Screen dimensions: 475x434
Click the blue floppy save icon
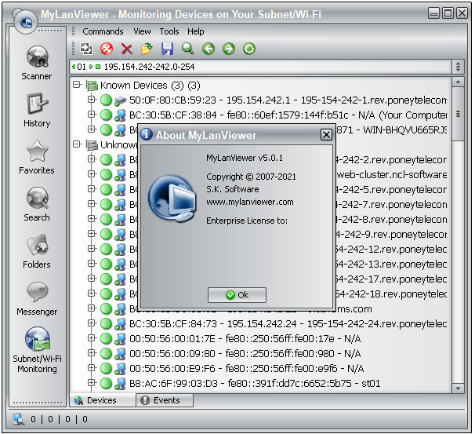click(167, 49)
